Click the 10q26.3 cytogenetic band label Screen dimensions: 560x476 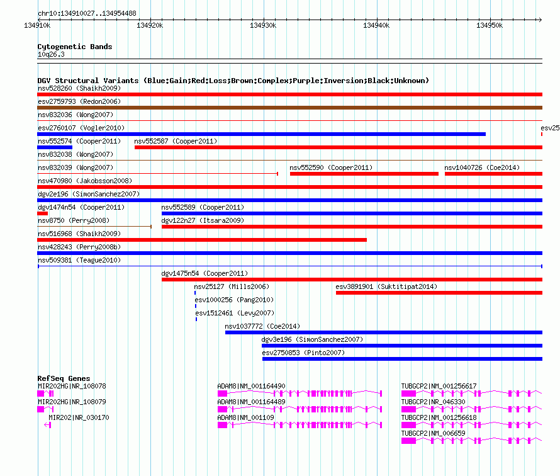point(51,54)
